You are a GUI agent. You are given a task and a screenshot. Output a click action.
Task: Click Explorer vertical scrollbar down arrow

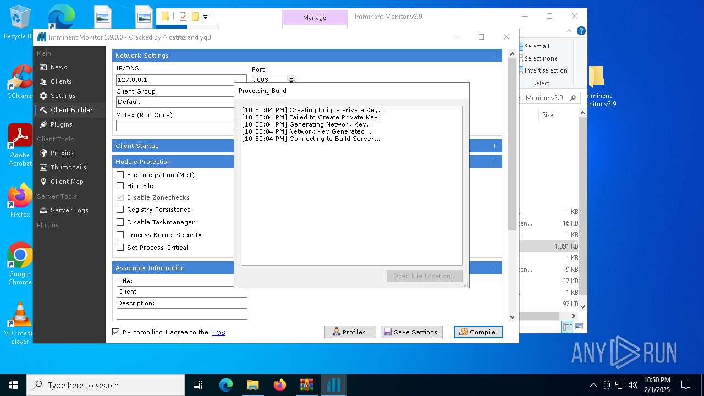point(583,306)
